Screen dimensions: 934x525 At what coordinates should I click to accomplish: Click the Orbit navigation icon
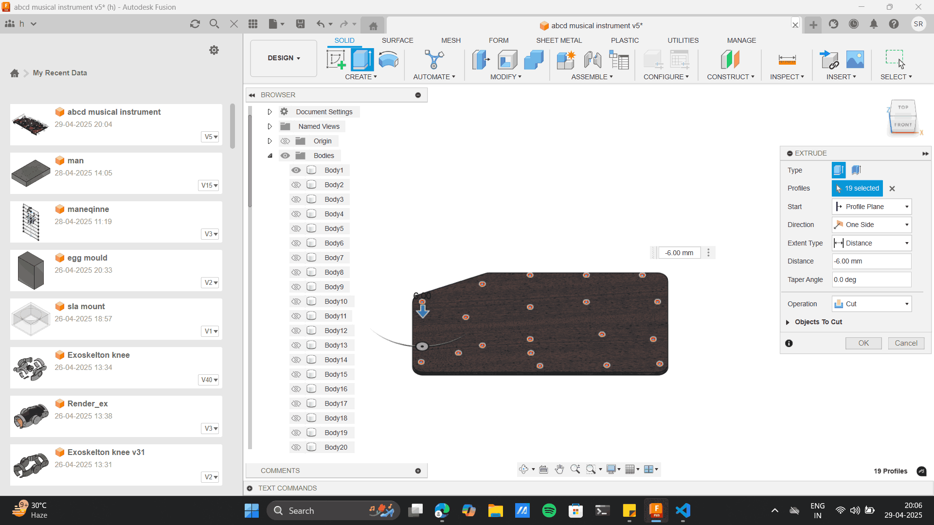[x=523, y=469]
